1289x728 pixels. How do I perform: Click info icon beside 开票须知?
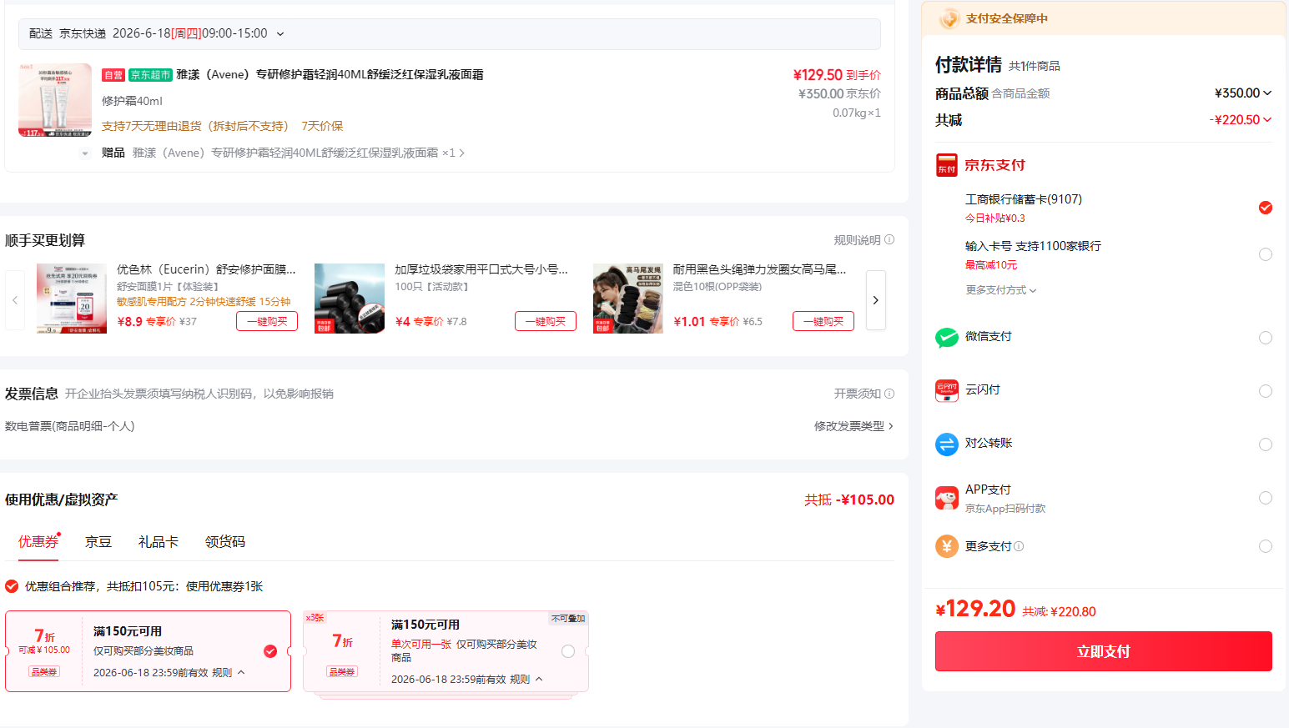[x=889, y=394]
